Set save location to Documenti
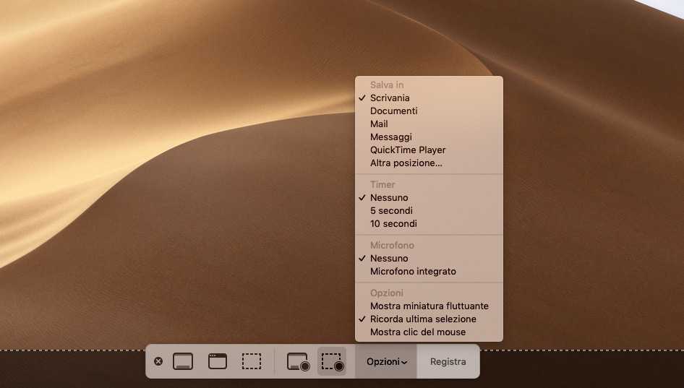 click(x=393, y=111)
